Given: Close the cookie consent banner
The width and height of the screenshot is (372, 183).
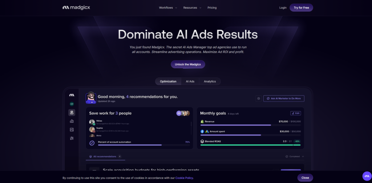Looking at the screenshot, I should click(x=305, y=178).
